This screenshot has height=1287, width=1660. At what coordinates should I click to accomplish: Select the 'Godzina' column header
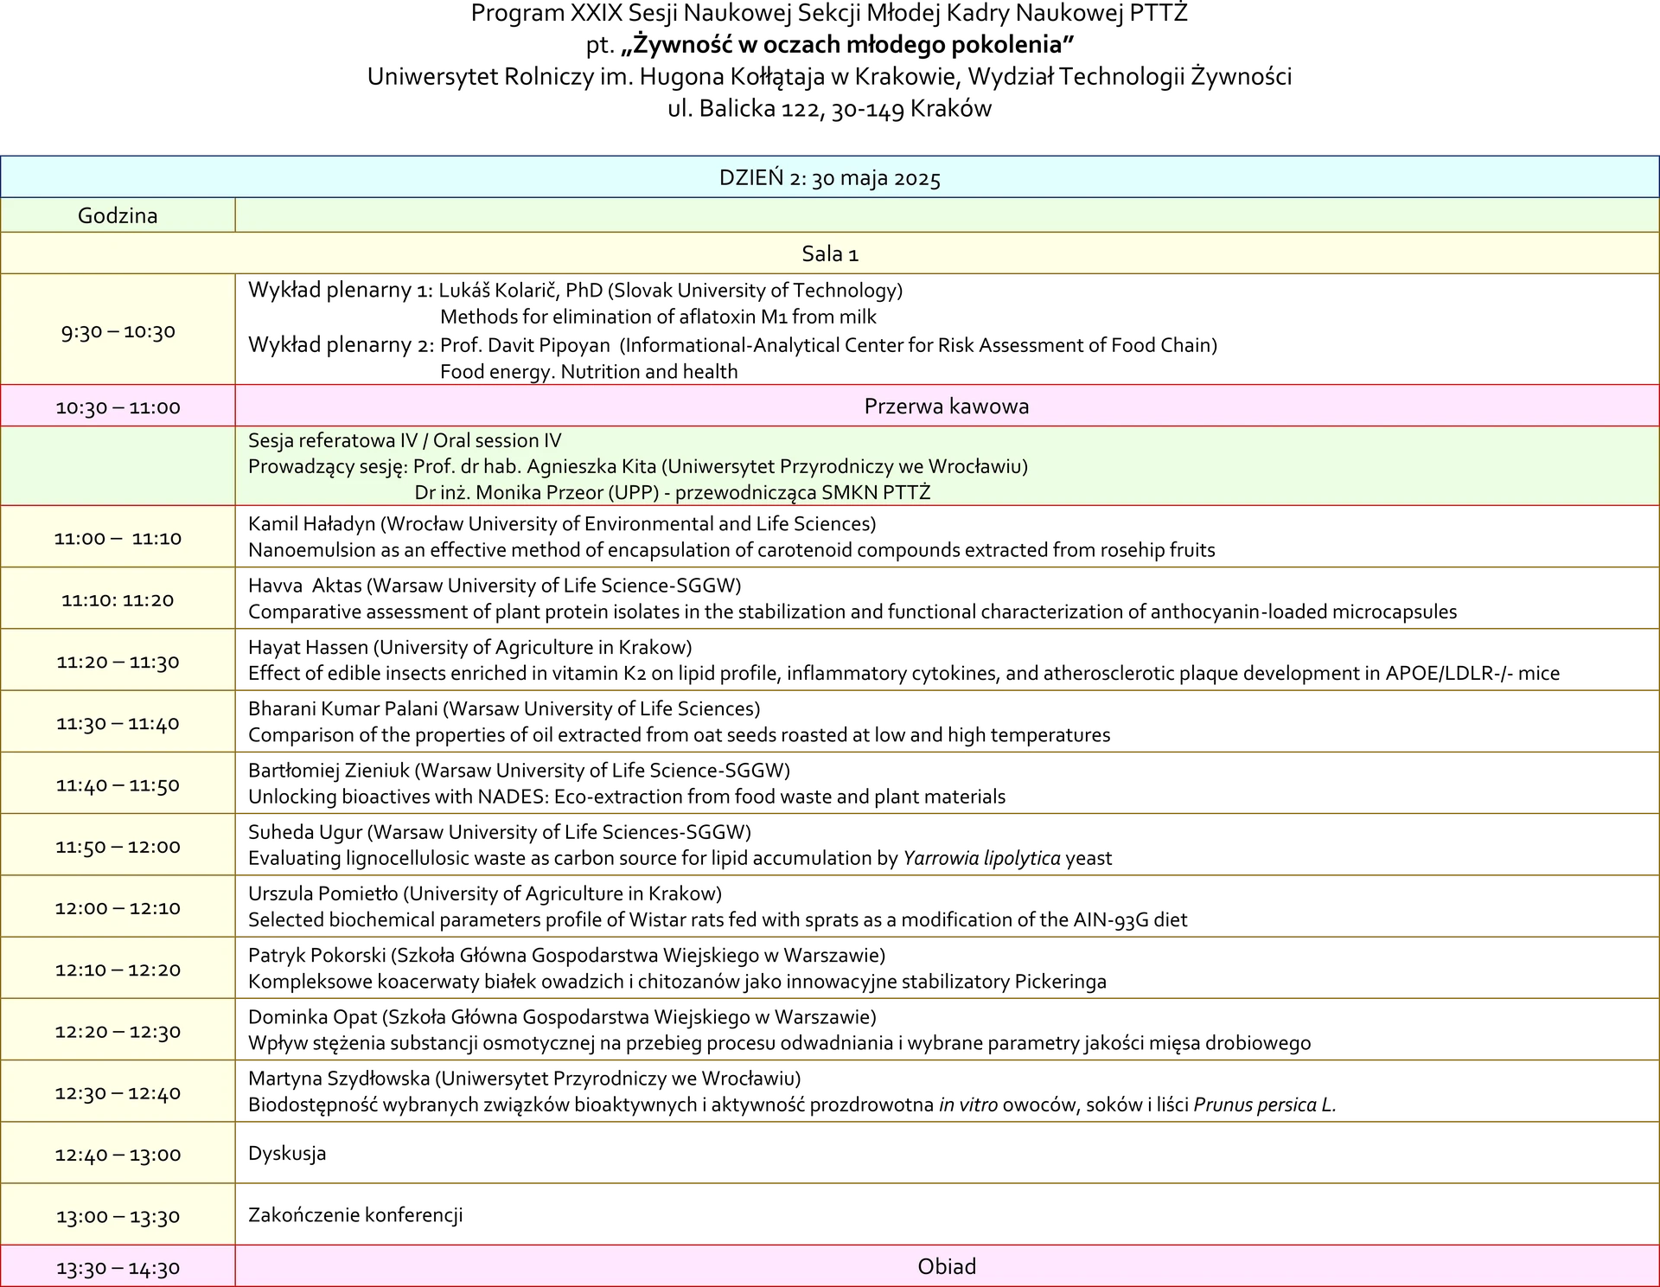pyautogui.click(x=118, y=215)
